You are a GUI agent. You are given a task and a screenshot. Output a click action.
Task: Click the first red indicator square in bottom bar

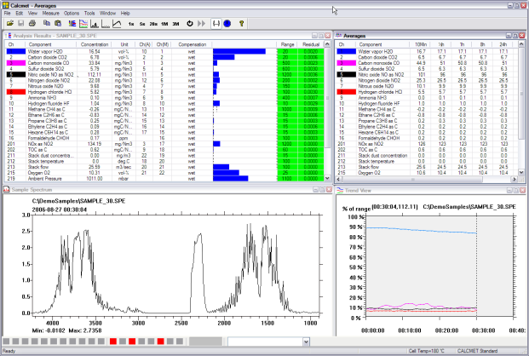point(113,342)
